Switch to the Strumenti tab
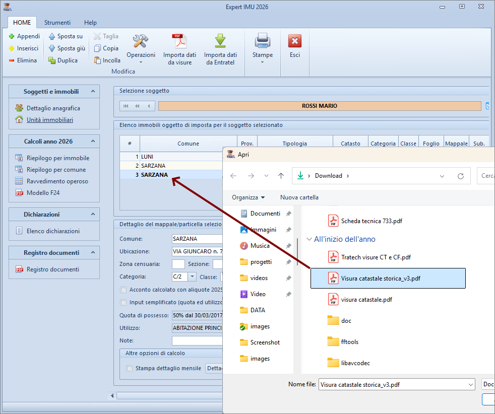The height and width of the screenshot is (414, 495). tap(57, 23)
